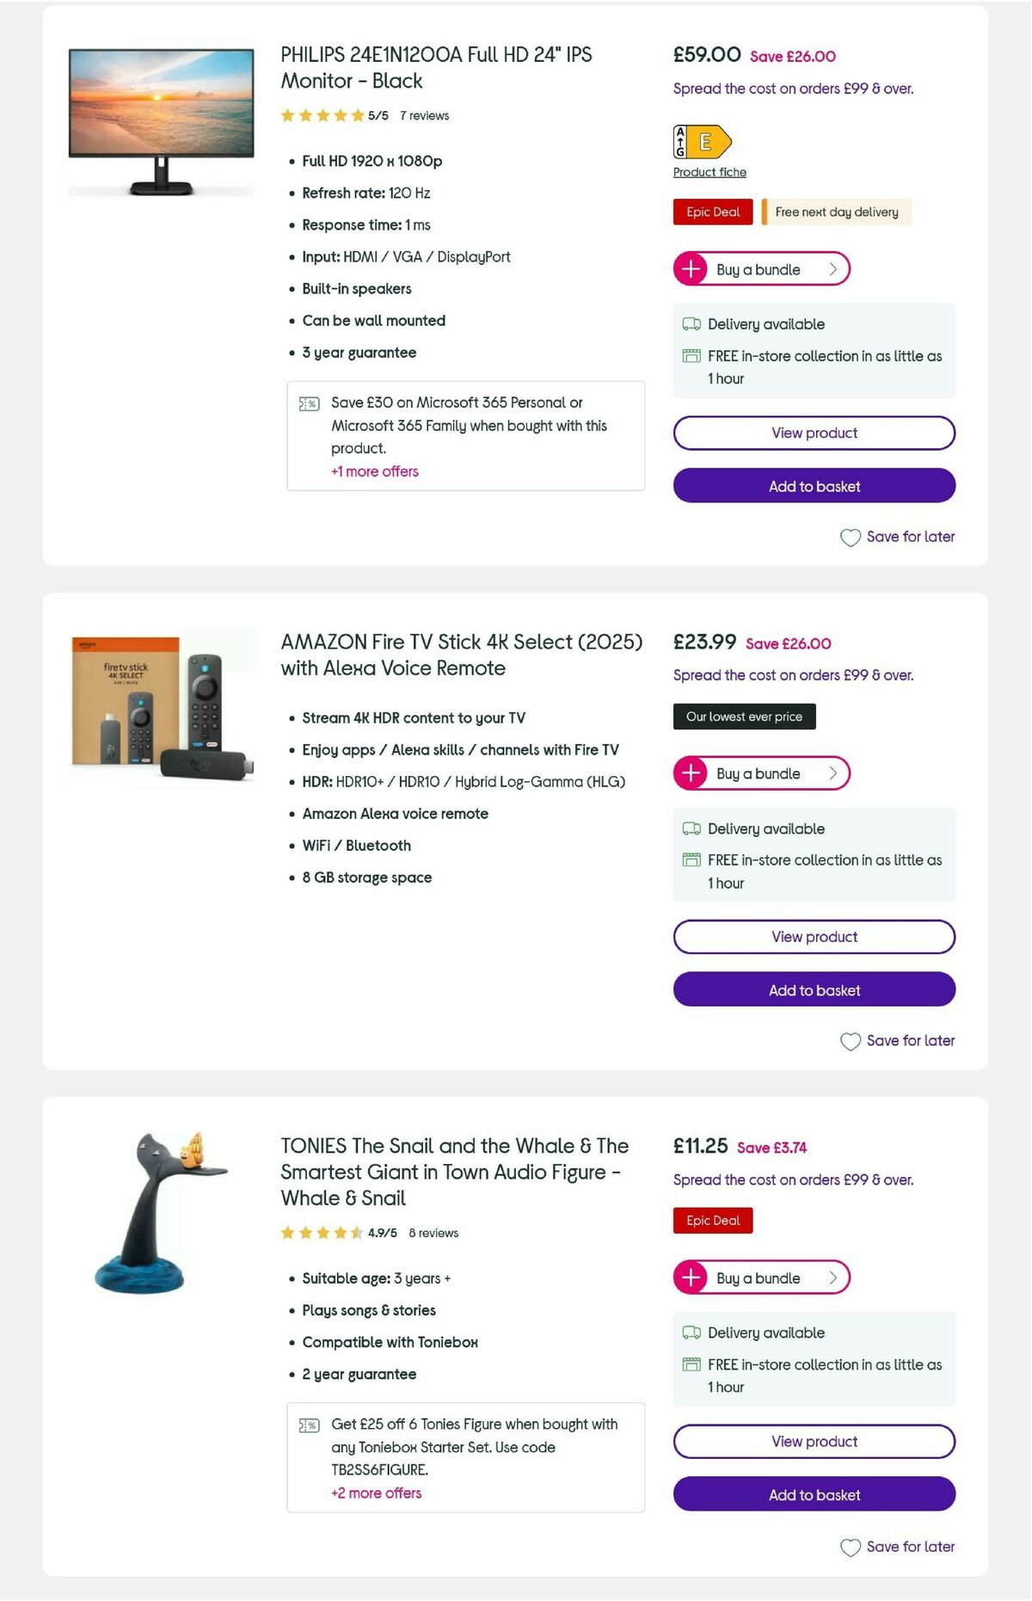The width and height of the screenshot is (1032, 1601).
Task: Click the voucher icon on the Tonies offer box
Action: 309,1426
